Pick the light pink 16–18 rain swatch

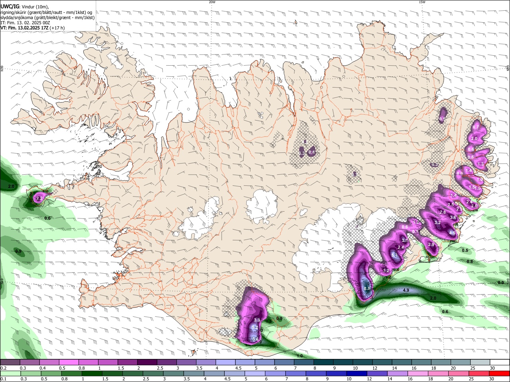click(x=418, y=373)
